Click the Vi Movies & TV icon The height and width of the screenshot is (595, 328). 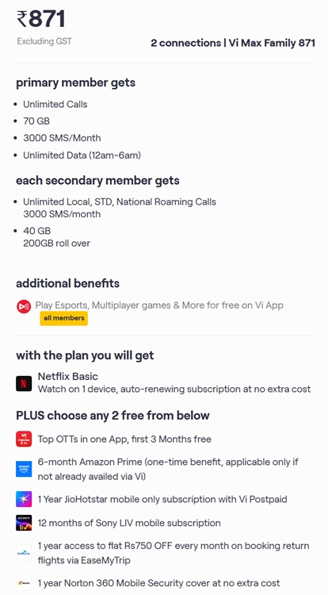24,439
